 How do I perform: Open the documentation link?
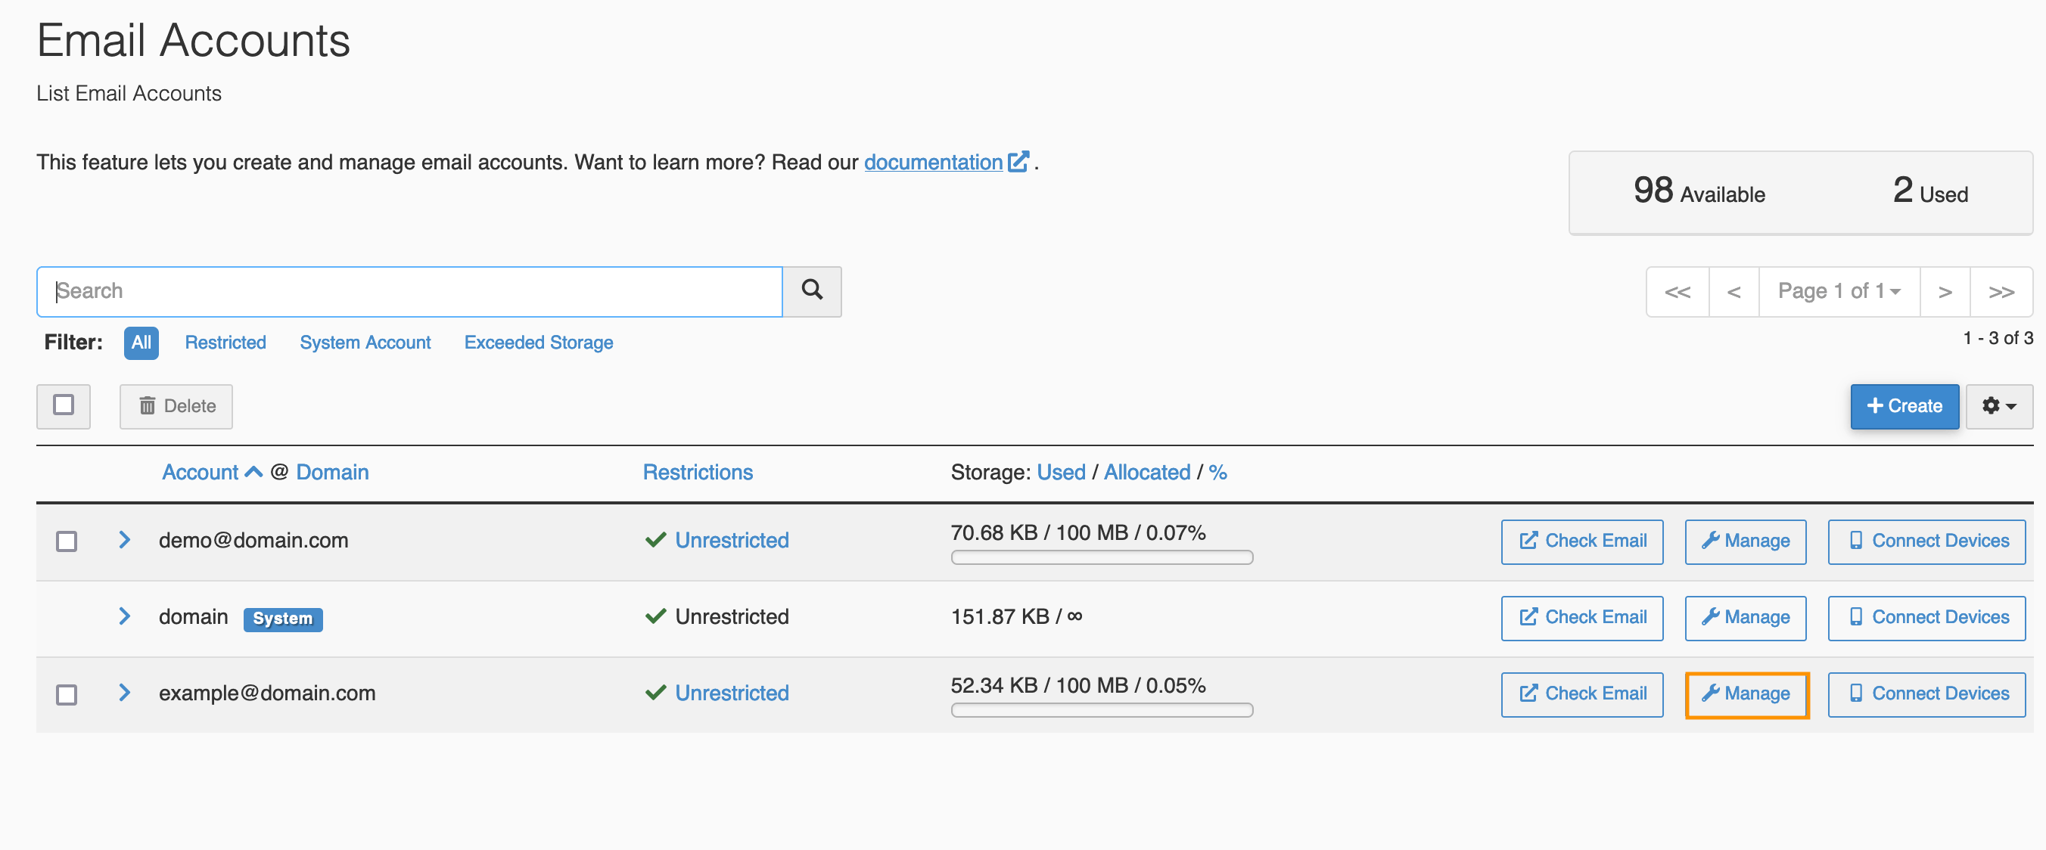[933, 162]
